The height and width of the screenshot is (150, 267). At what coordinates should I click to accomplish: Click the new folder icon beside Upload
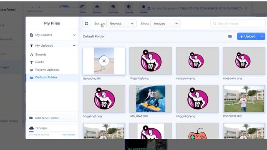(230, 36)
